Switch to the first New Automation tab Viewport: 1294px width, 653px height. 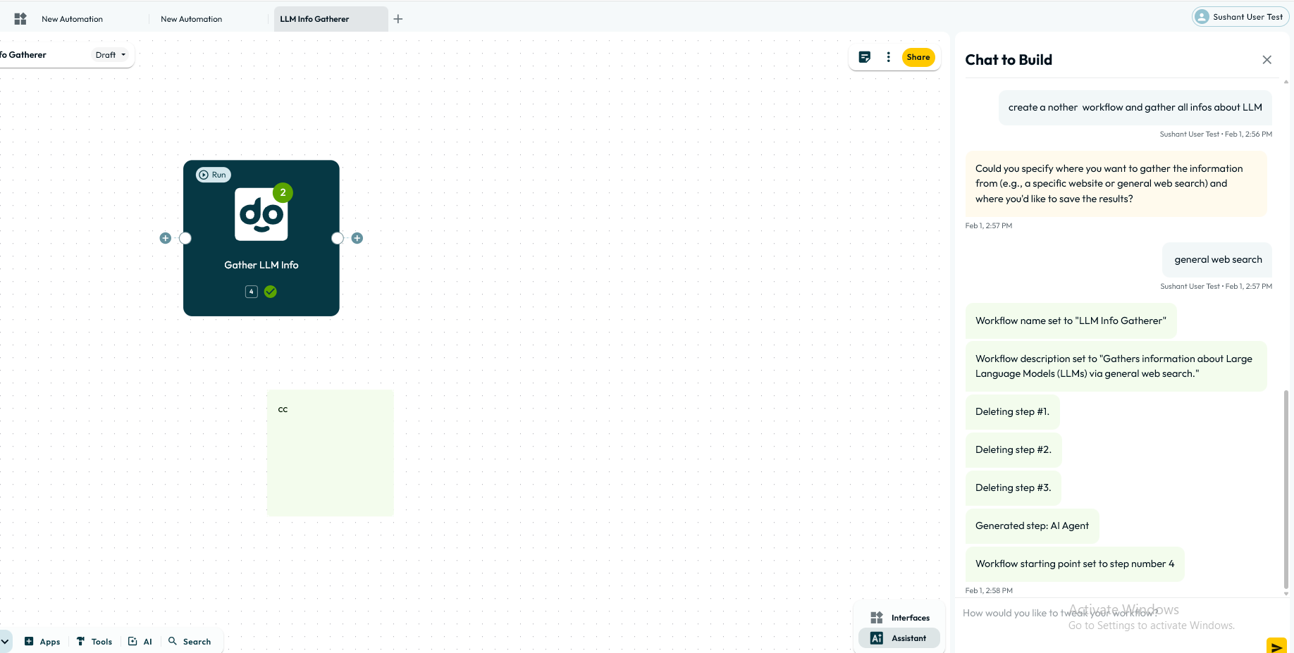[72, 19]
